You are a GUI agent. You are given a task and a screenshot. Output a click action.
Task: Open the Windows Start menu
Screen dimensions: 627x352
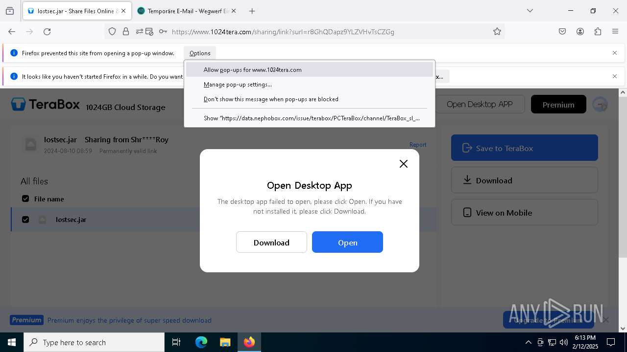tap(12, 342)
